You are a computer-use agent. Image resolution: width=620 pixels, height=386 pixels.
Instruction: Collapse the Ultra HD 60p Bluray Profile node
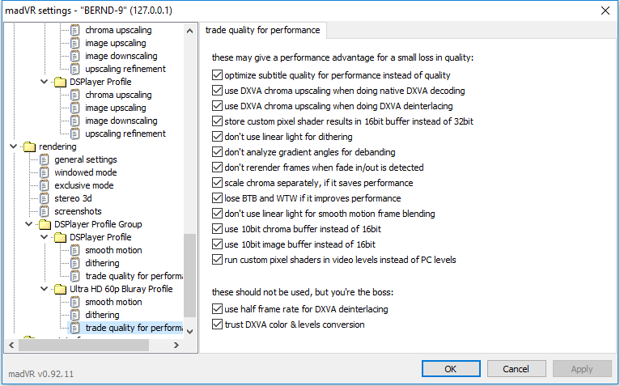coord(45,289)
